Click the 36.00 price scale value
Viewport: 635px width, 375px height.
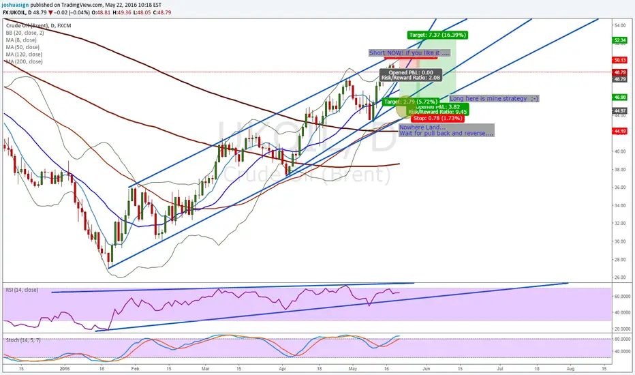620,187
